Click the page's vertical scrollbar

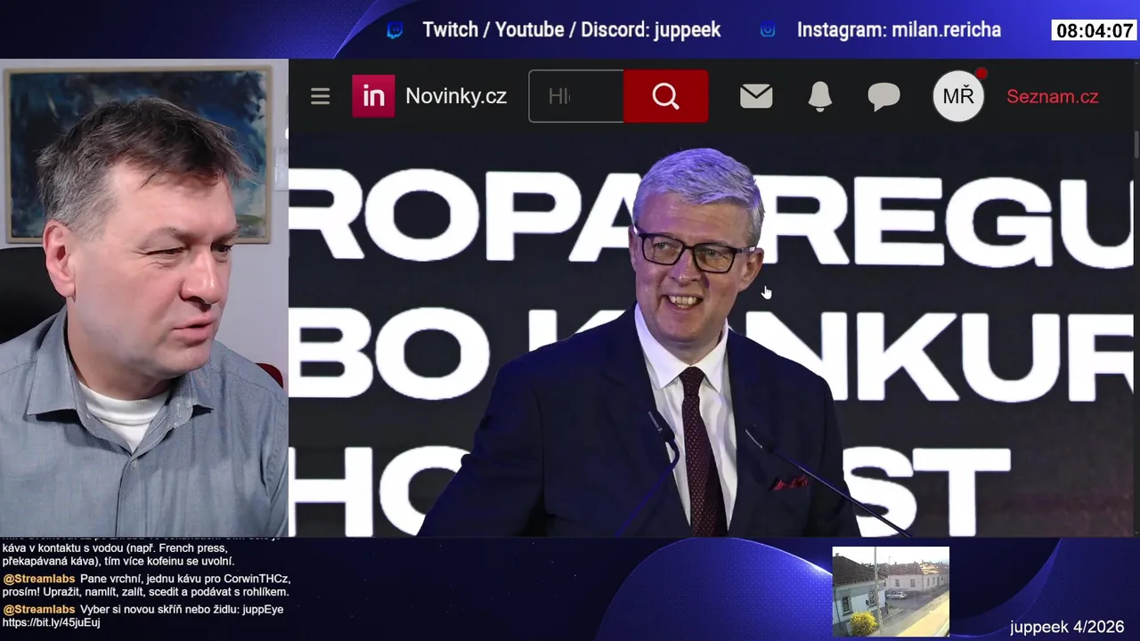(x=1136, y=142)
